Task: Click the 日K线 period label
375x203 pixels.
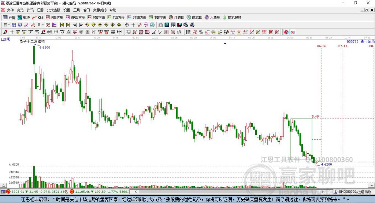Action: [x=5, y=39]
